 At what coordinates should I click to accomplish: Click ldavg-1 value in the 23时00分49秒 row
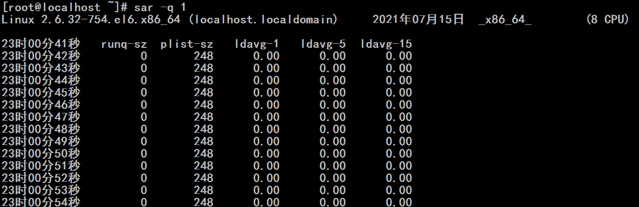pos(267,141)
